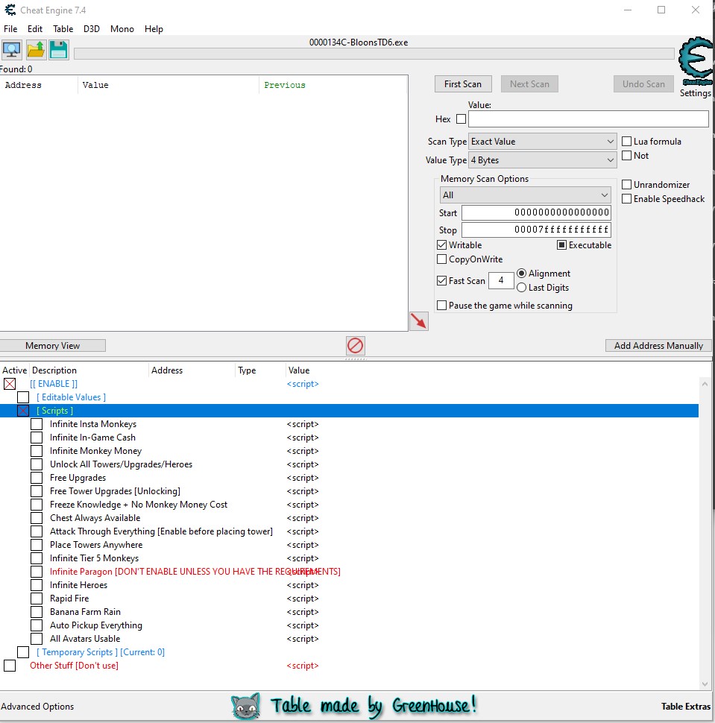
Task: Select the Alignment radio button
Action: point(521,273)
